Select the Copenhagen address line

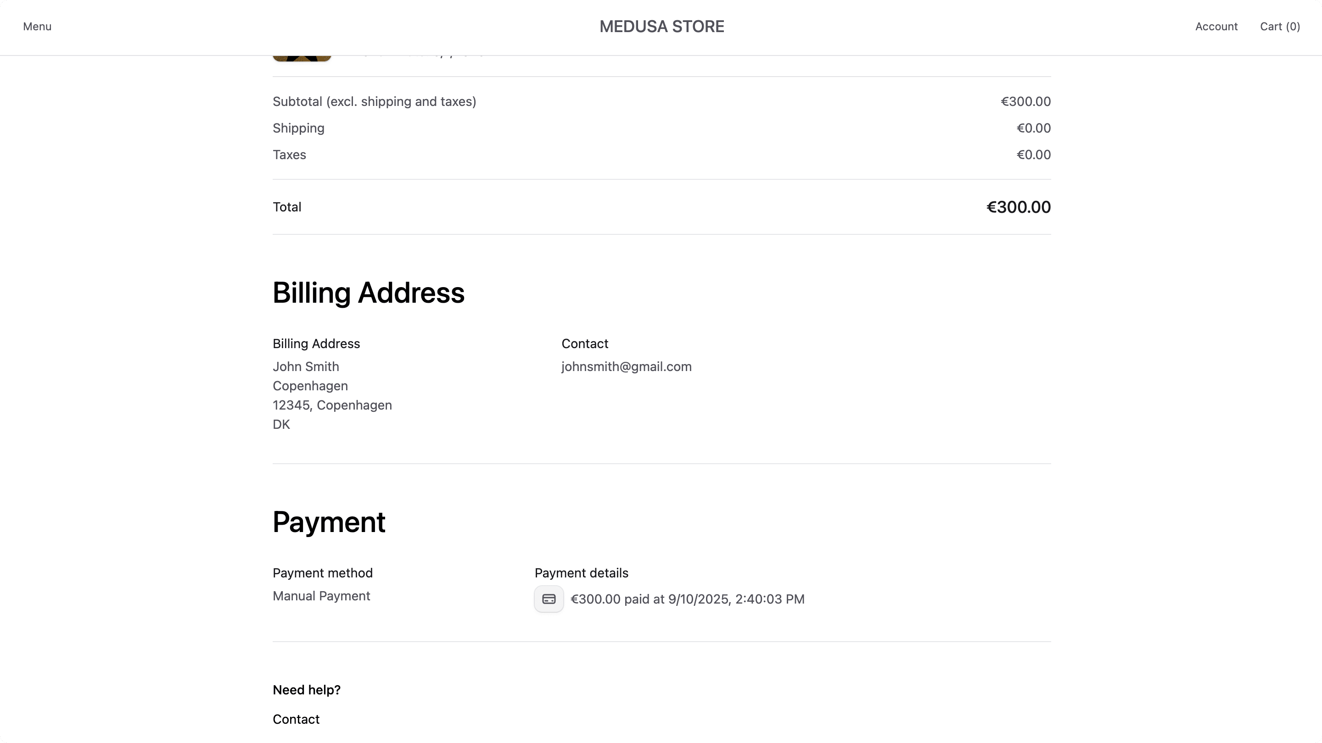click(309, 386)
